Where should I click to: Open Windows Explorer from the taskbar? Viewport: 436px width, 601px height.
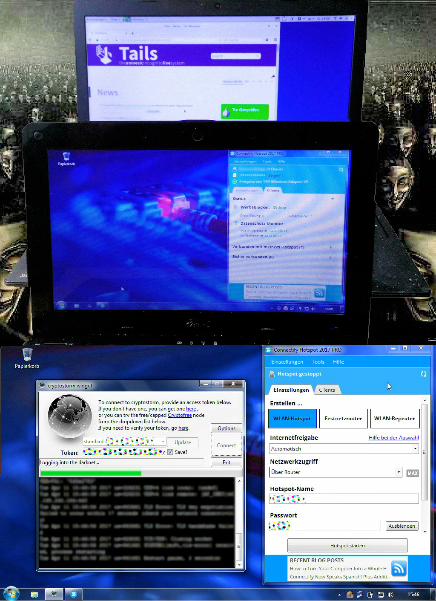coord(34,594)
